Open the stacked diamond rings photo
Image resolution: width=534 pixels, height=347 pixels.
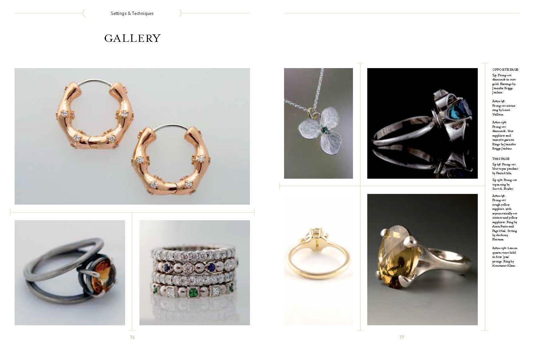click(195, 273)
